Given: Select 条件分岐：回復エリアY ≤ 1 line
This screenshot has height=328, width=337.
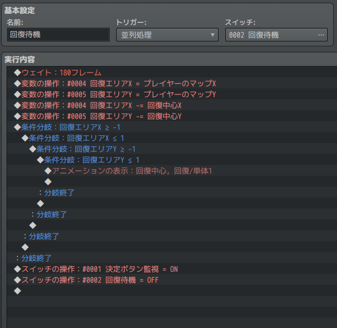Looking at the screenshot, I should click(x=172, y=160).
